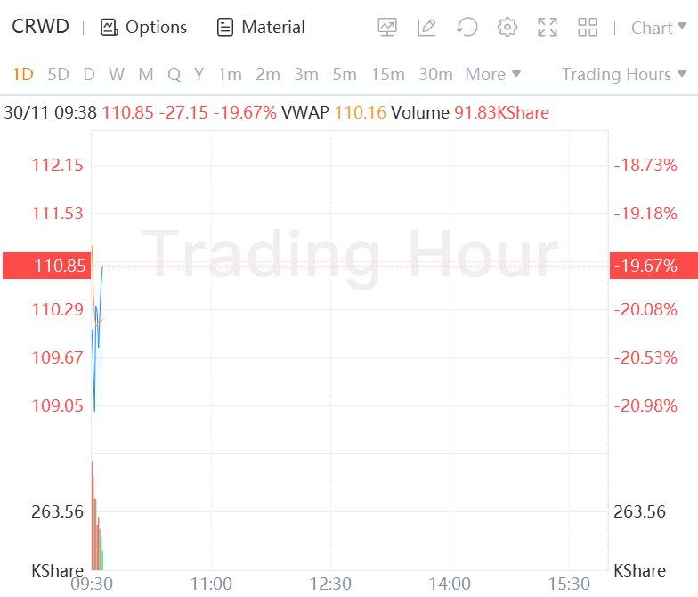
Task: Switch to the 5D timeframe
Action: [58, 74]
